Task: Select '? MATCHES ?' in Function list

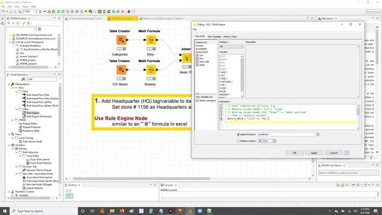Action: click(226, 82)
